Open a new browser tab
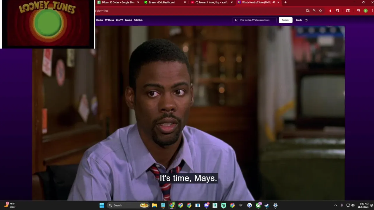 click(x=285, y=2)
